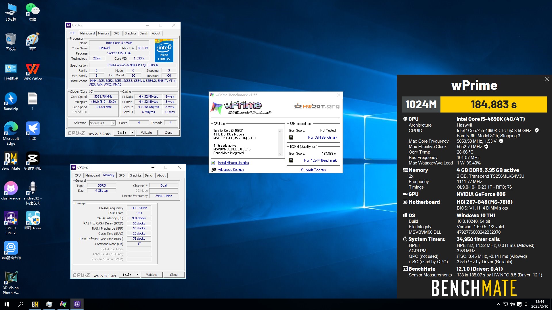The width and height of the screenshot is (552, 310).
Task: Open 3D Vision Photo Viewer icon
Action: [11, 283]
